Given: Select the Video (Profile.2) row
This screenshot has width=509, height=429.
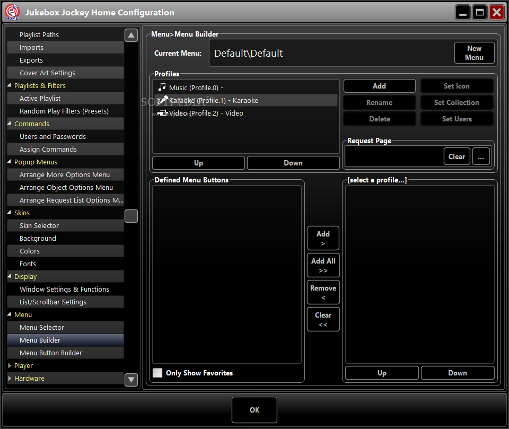Looking at the screenshot, I should pos(245,113).
